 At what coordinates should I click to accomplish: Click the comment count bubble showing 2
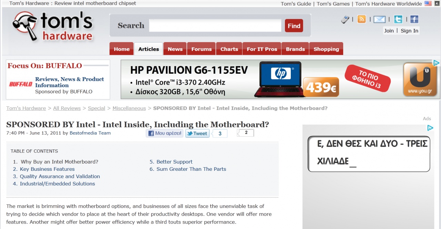[x=246, y=133]
